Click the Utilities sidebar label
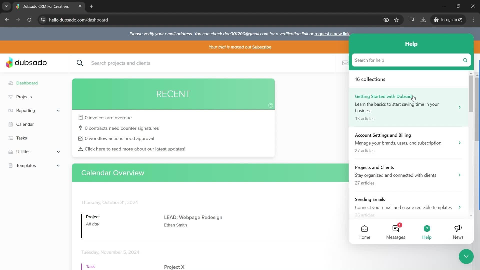480x270 pixels. coord(23,152)
